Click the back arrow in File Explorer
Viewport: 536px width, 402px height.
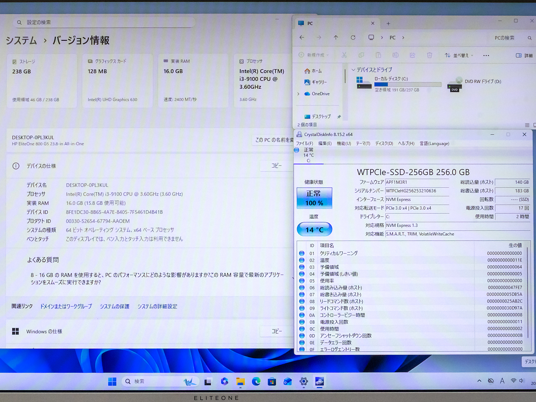[302, 38]
